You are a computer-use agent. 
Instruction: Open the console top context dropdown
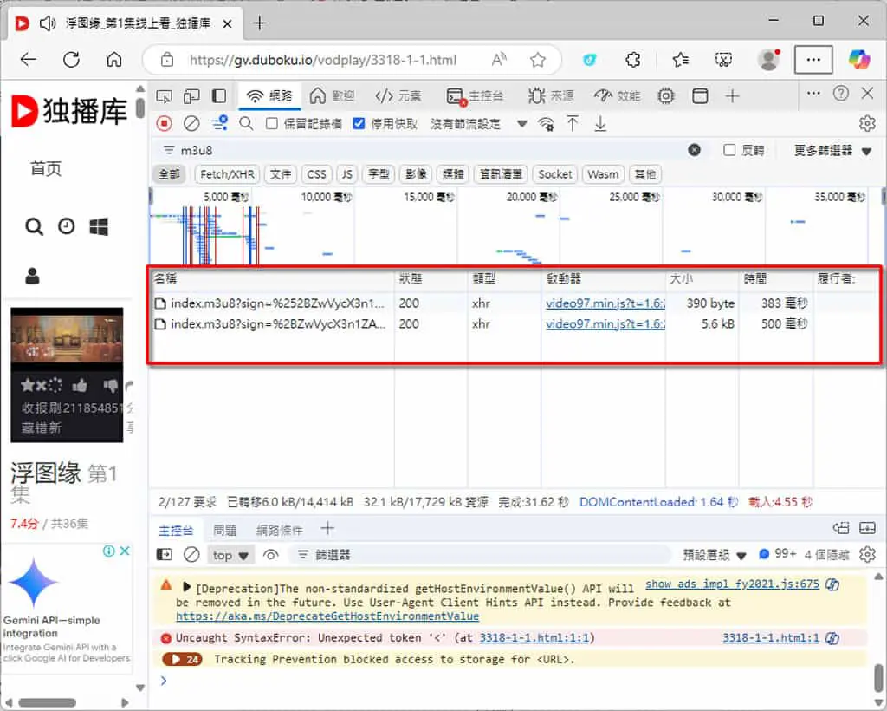pyautogui.click(x=230, y=555)
